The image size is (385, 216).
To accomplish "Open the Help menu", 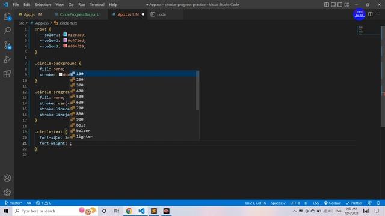I will pyautogui.click(x=113, y=5).
